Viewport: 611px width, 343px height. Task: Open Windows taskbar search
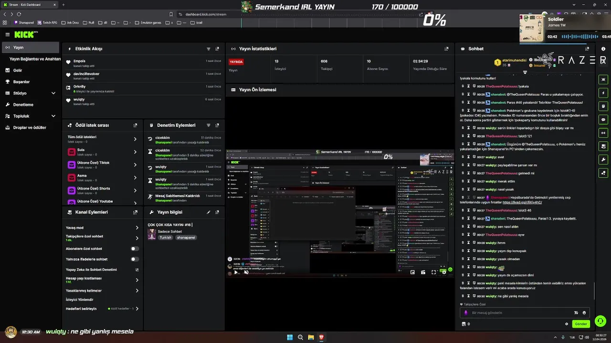(x=300, y=337)
